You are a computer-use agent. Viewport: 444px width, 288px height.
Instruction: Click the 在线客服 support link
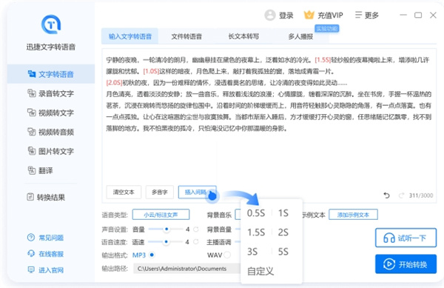tap(45, 254)
